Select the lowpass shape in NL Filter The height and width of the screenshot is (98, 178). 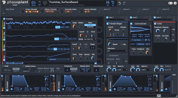[56, 39]
